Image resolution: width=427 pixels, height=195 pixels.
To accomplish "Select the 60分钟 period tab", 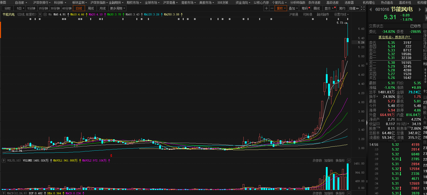I will (67, 8).
